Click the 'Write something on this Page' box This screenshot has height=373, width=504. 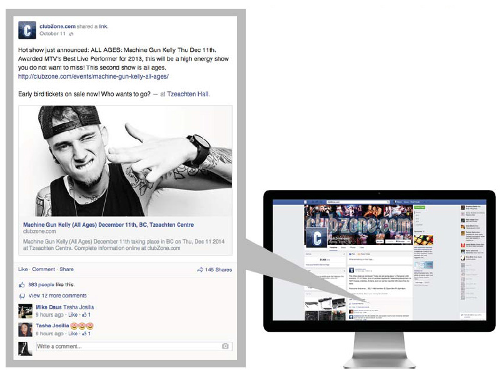[x=379, y=259]
